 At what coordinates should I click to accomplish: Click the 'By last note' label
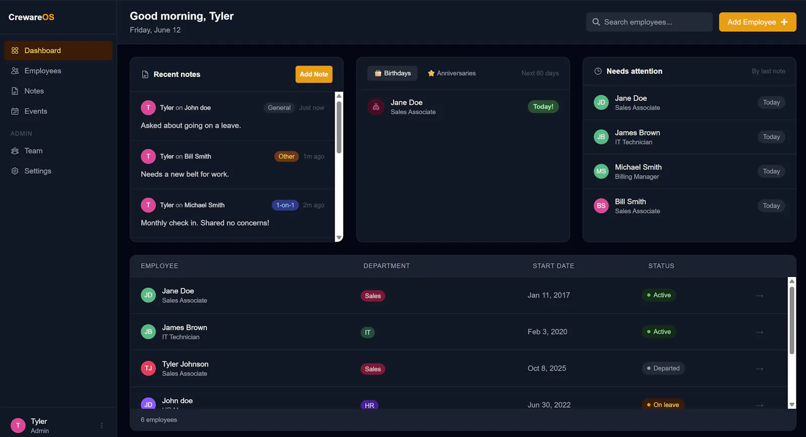click(769, 71)
